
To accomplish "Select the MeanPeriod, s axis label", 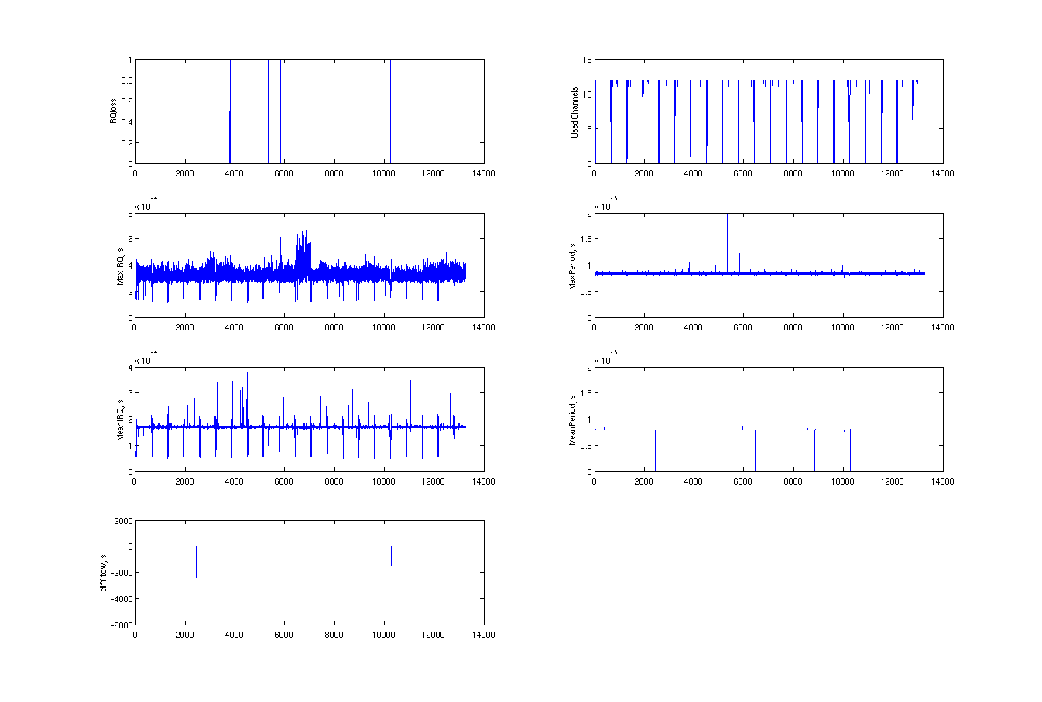I will [x=573, y=419].
